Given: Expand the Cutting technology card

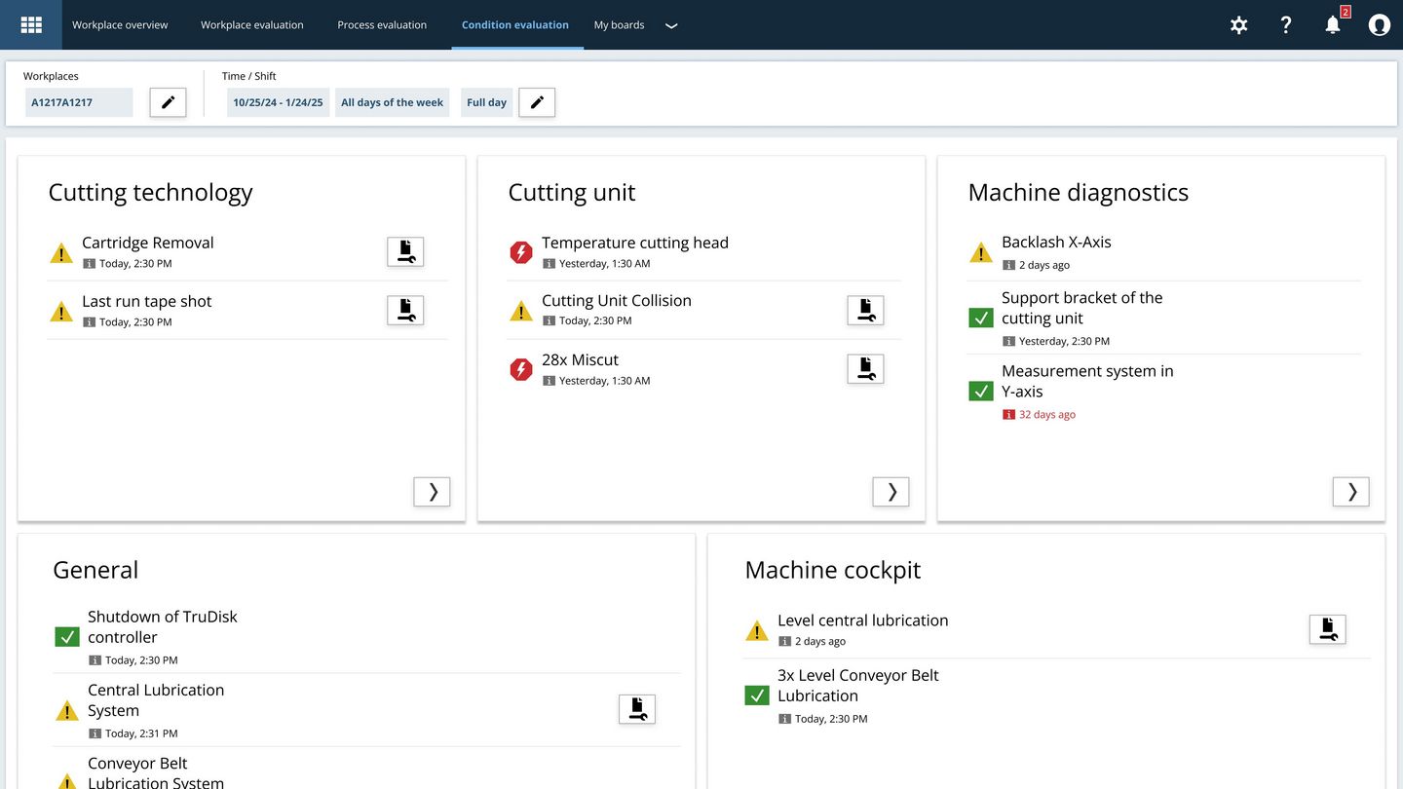Looking at the screenshot, I should [x=432, y=492].
